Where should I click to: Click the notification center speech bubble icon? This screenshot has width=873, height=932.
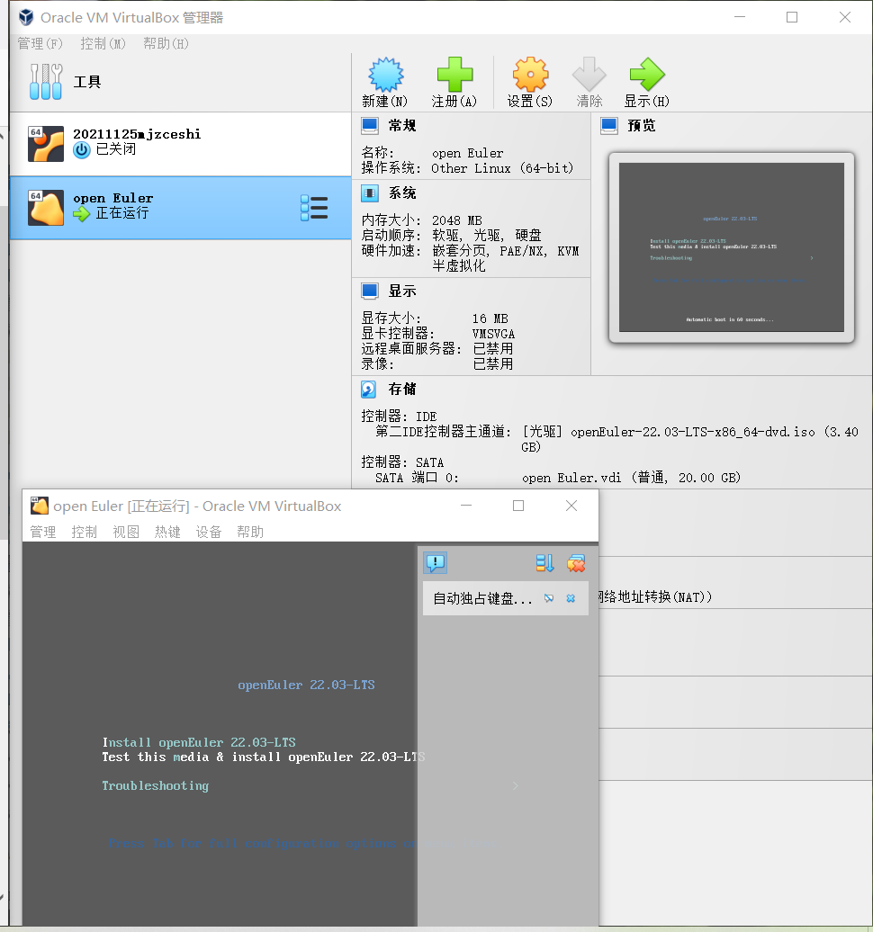pyautogui.click(x=436, y=562)
